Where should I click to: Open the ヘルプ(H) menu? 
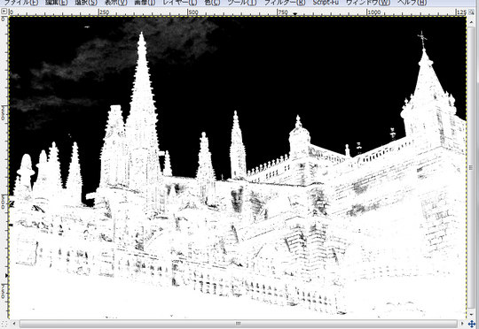click(412, 3)
